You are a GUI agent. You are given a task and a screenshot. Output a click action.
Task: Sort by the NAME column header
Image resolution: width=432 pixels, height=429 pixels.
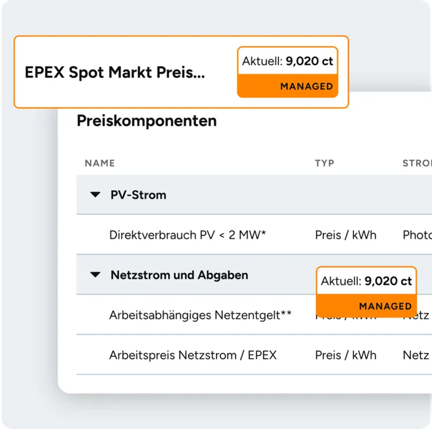point(100,163)
